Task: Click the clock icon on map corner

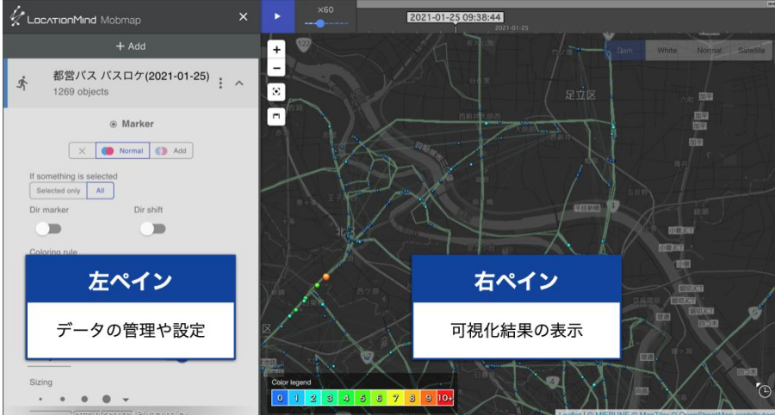Action: click(764, 391)
